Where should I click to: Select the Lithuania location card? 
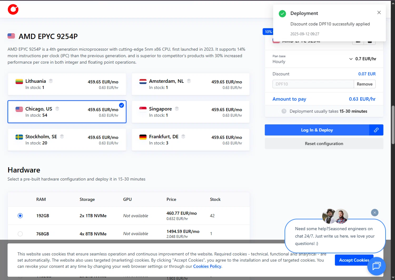click(x=67, y=84)
